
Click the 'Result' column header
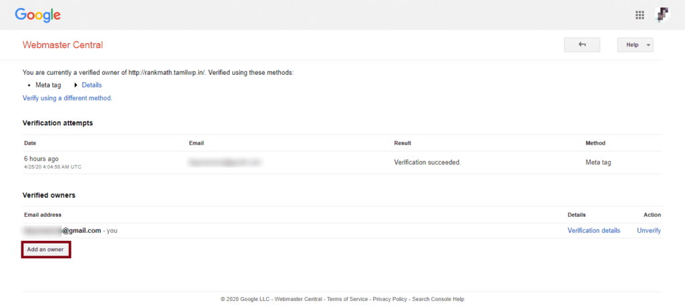click(x=402, y=143)
